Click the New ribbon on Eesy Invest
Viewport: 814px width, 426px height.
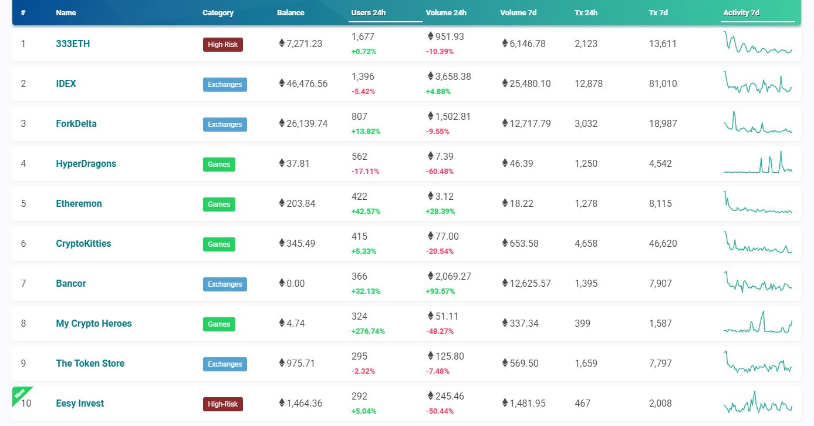[20, 394]
